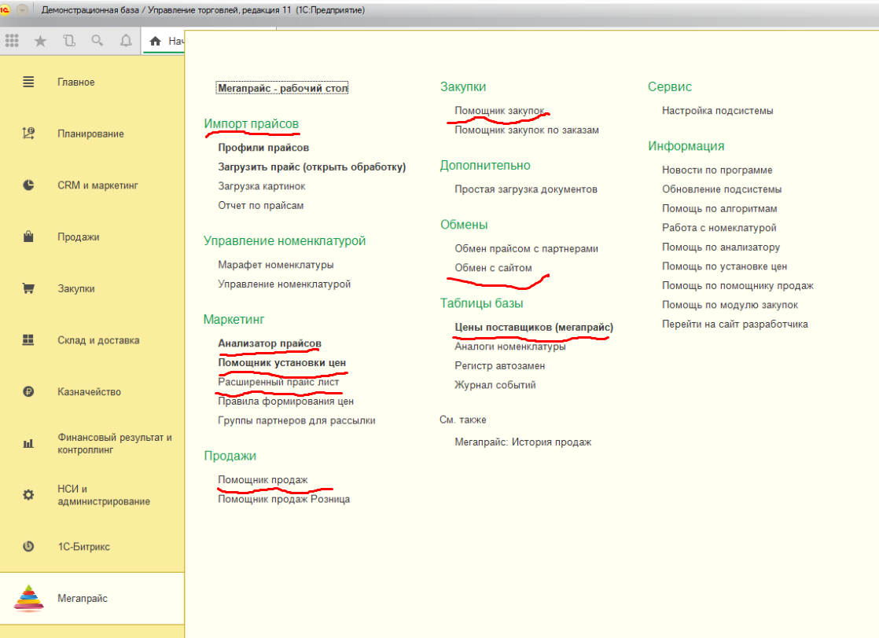Select Казначейство section in sidebar

coord(89,391)
